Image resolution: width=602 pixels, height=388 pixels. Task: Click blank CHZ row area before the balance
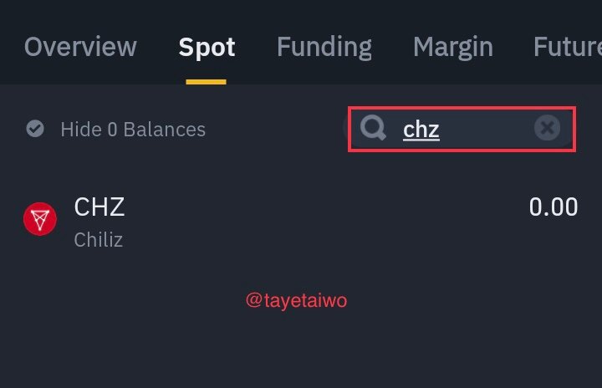tap(326, 219)
